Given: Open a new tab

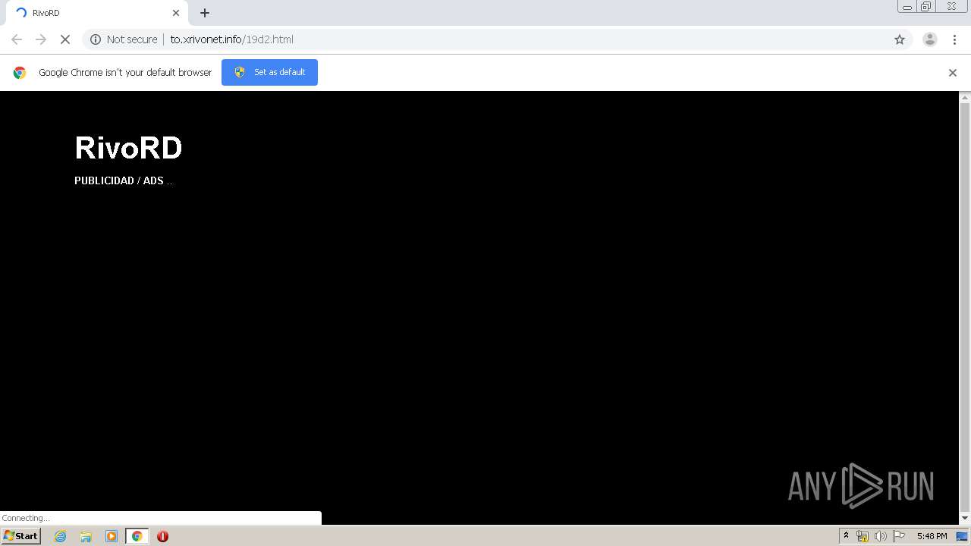Looking at the screenshot, I should coord(205,13).
